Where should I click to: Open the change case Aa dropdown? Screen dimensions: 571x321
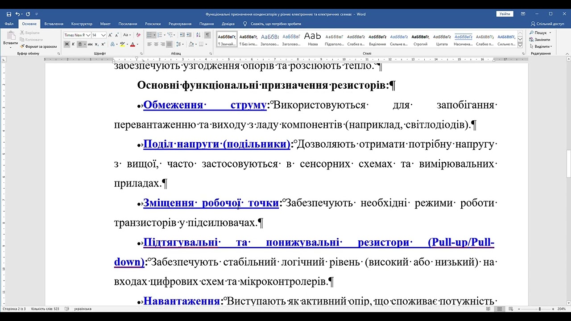tap(127, 35)
